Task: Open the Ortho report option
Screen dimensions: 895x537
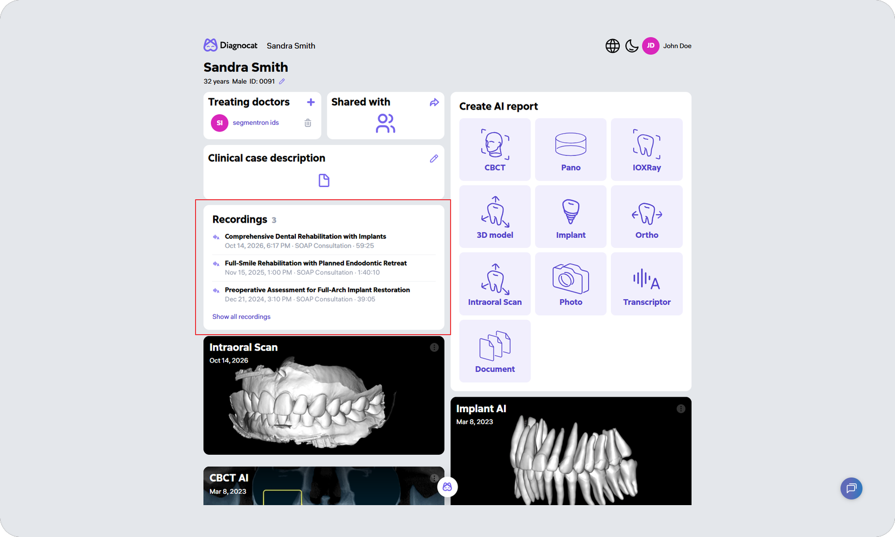Action: (x=647, y=216)
